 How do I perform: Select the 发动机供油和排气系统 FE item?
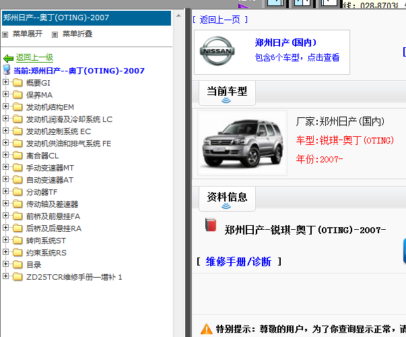pyautogui.click(x=69, y=144)
